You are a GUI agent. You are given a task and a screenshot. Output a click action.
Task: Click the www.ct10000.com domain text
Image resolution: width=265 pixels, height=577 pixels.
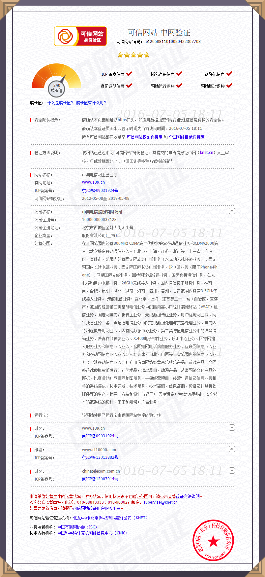(99, 450)
